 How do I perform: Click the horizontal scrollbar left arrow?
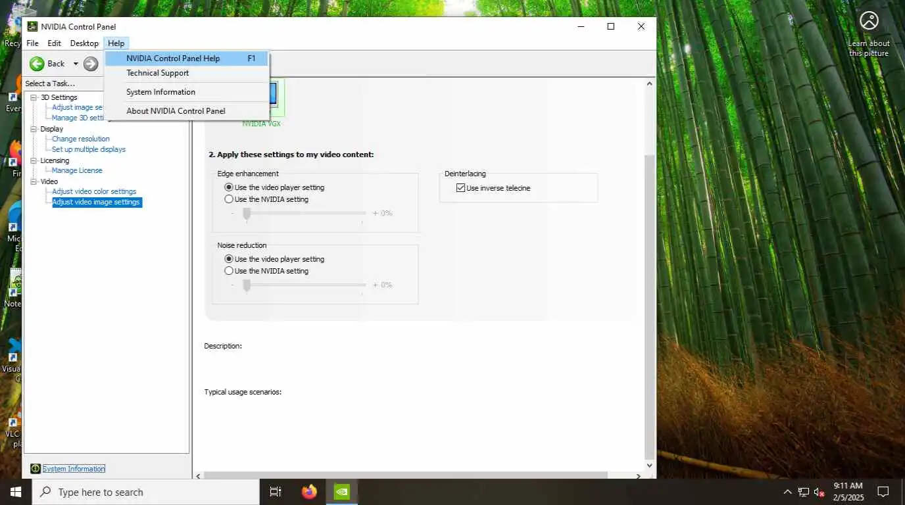pos(199,475)
